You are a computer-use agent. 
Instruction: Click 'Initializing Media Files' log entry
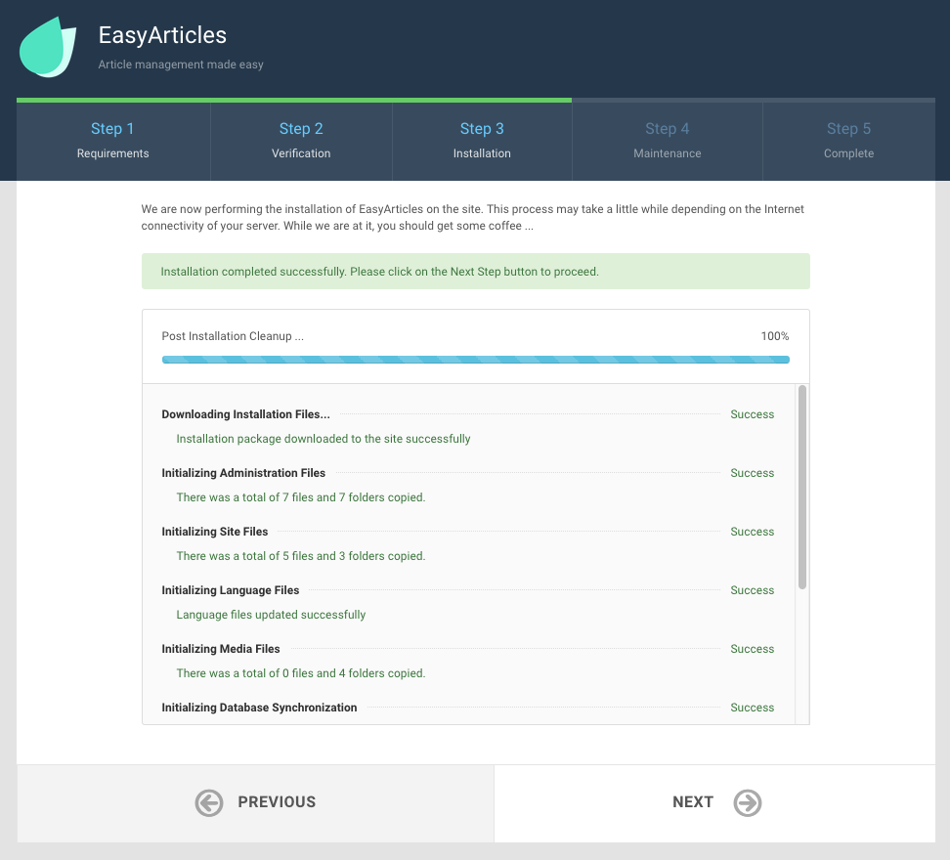tap(221, 649)
